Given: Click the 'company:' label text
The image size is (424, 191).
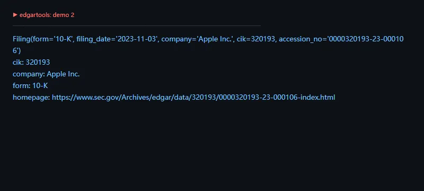Looking at the screenshot, I should (29, 74).
